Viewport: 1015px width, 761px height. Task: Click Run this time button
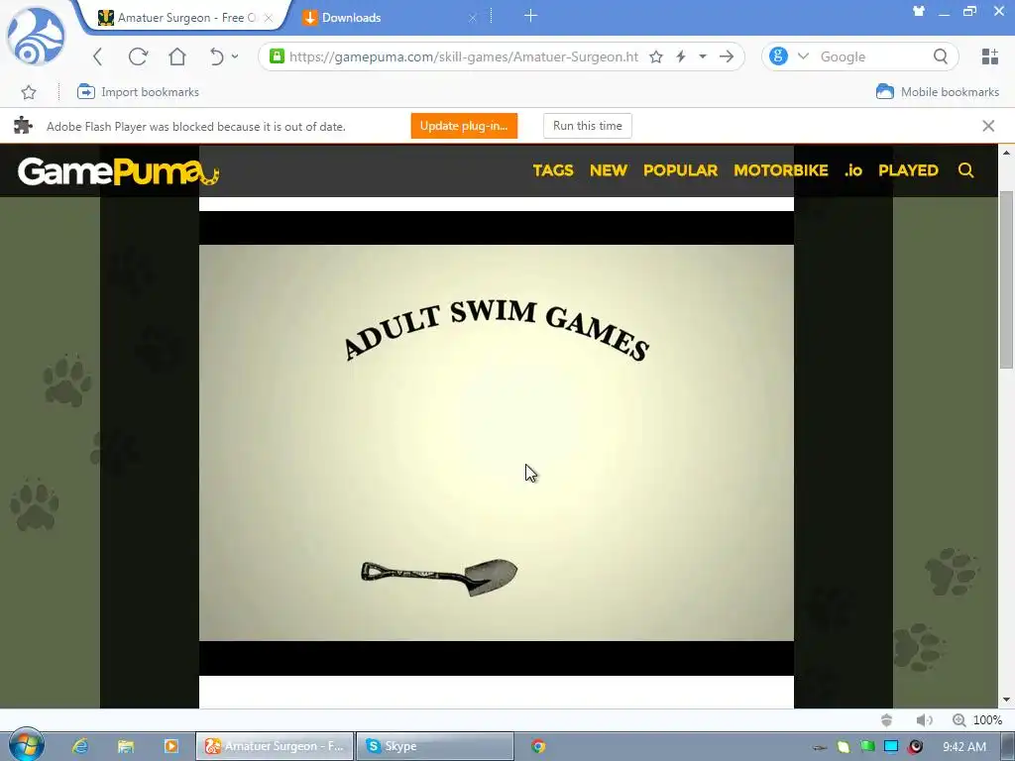coord(588,126)
